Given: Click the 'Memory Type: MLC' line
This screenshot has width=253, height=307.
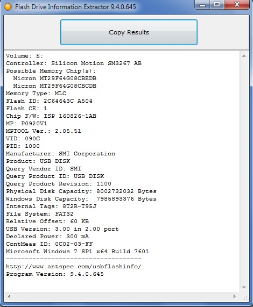Looking at the screenshot, I should point(36,94).
